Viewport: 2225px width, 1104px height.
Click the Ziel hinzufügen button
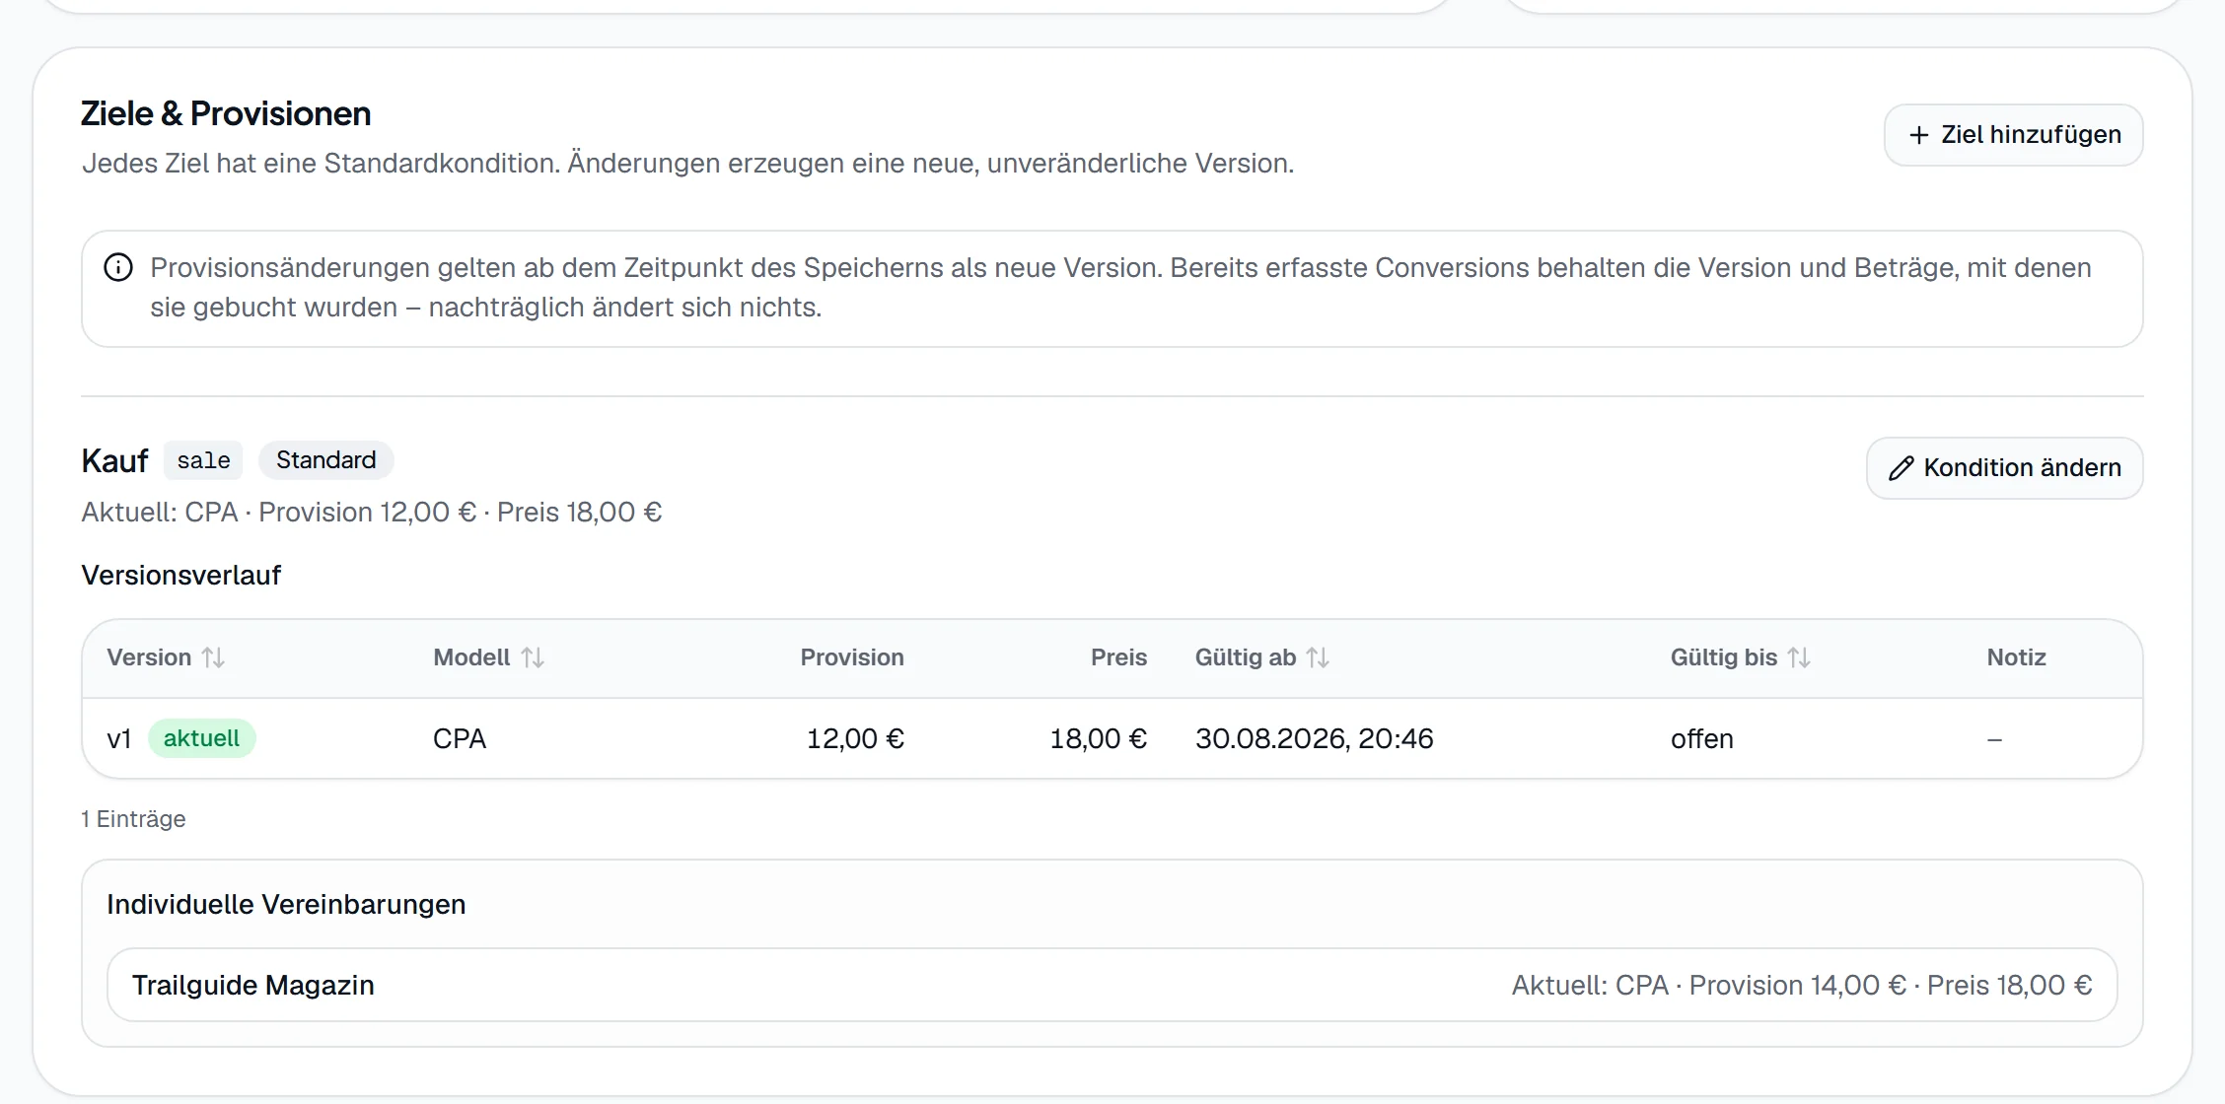coord(2013,135)
